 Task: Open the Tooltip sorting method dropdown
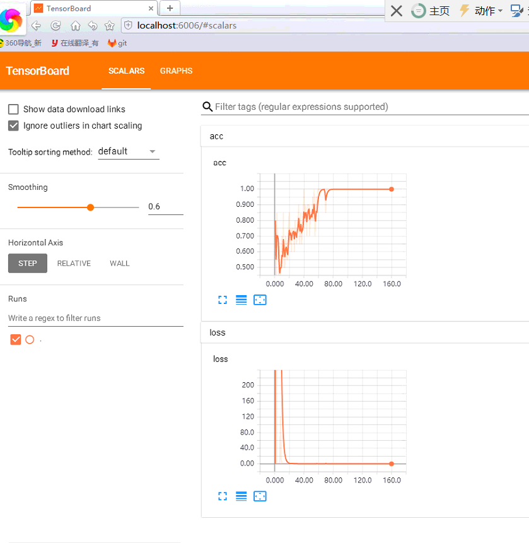pyautogui.click(x=128, y=151)
